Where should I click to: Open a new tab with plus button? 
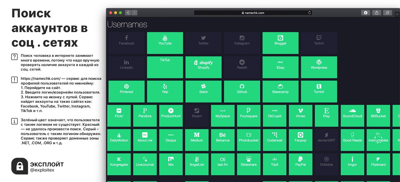397,14
